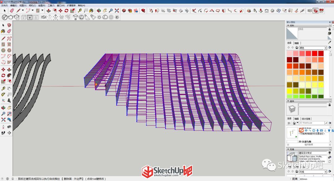
Task: Open the Rectangle shape tool dropdown arrow
Action: point(42,10)
